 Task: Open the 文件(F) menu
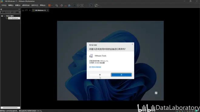tap(4, 5)
